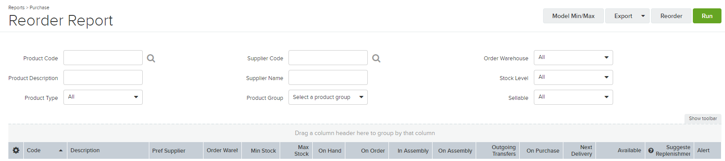725x161 pixels.
Task: Click the Reorder button
Action: (671, 16)
